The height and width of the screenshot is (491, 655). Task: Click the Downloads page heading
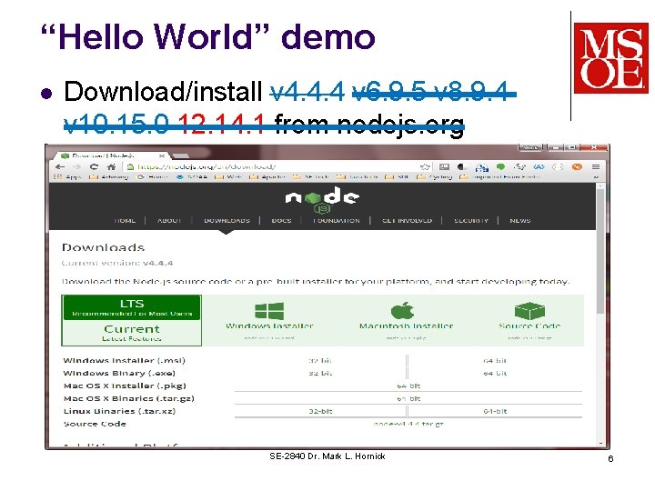103,247
